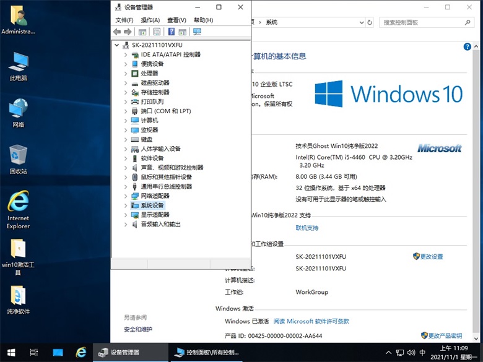483x362 pixels.
Task: Open the 此电脑 desktop icon
Action: 18,62
